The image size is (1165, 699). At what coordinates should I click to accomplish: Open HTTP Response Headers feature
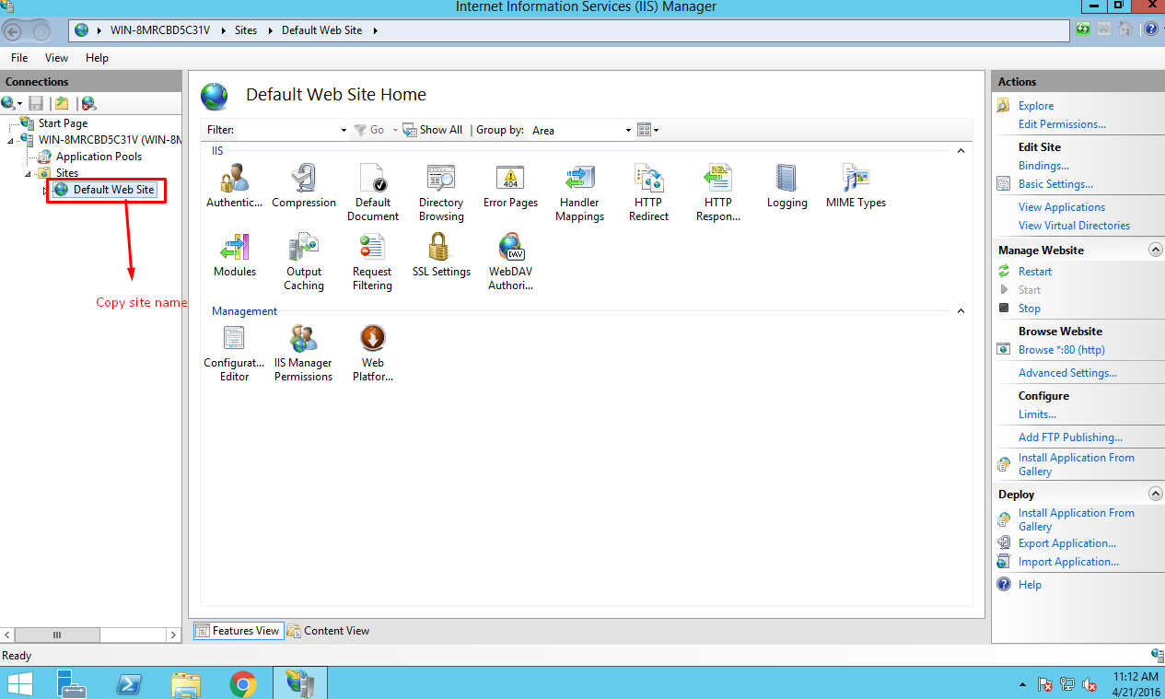click(x=717, y=192)
